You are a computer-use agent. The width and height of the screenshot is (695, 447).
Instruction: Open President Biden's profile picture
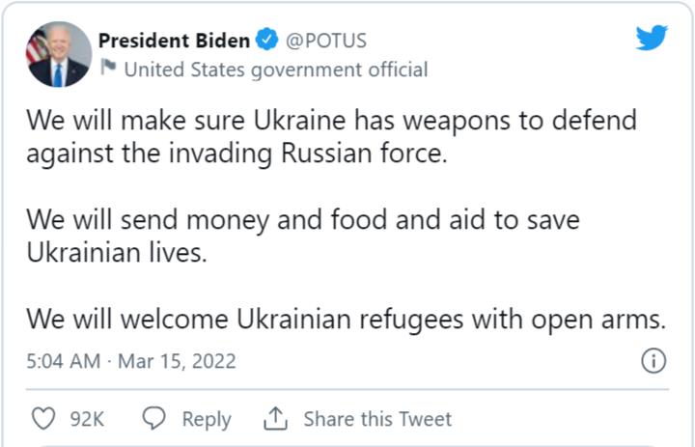pos(59,54)
